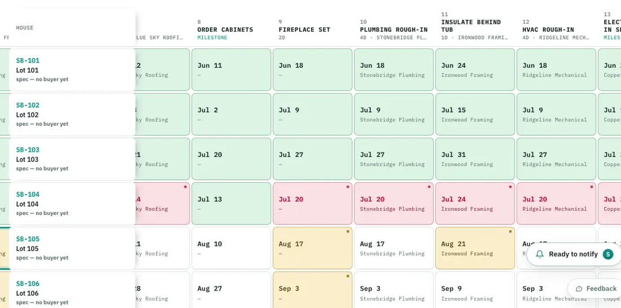
Task: Click the red dot on SB-104 HVAC Rough-In cell
Action: coord(592,187)
